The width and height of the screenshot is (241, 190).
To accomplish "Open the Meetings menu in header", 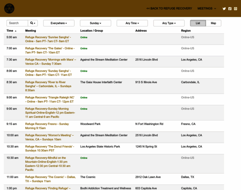I will coord(207,9).
